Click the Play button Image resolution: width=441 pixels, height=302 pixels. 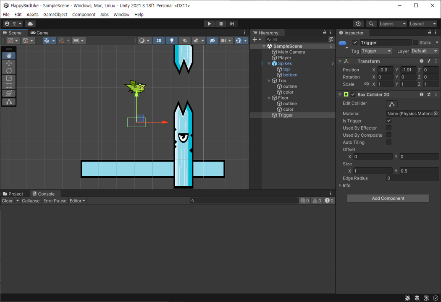(209, 23)
